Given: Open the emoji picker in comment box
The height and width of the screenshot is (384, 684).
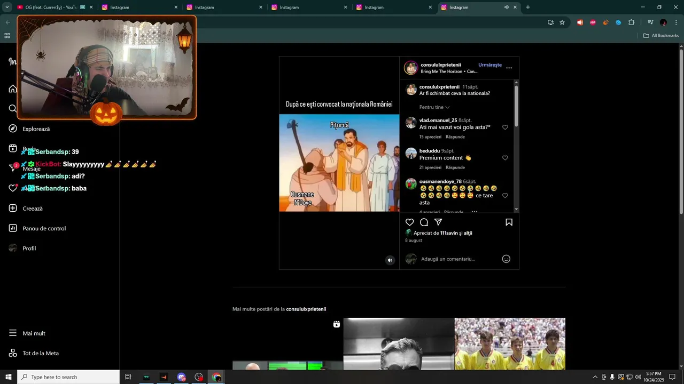Looking at the screenshot, I should tap(506, 259).
